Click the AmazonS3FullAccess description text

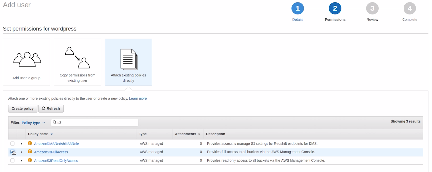click(x=261, y=152)
